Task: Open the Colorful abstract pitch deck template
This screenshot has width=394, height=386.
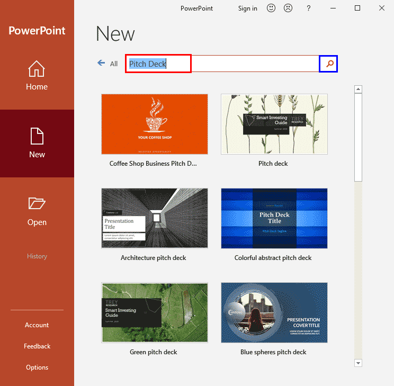Action: pyautogui.click(x=274, y=218)
